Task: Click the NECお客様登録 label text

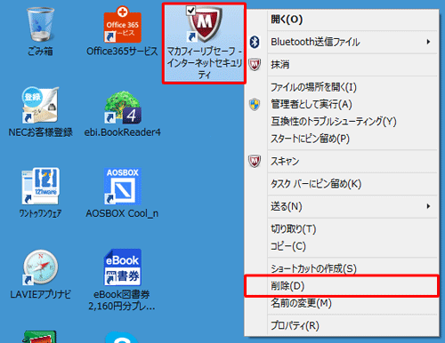Action: [x=41, y=132]
